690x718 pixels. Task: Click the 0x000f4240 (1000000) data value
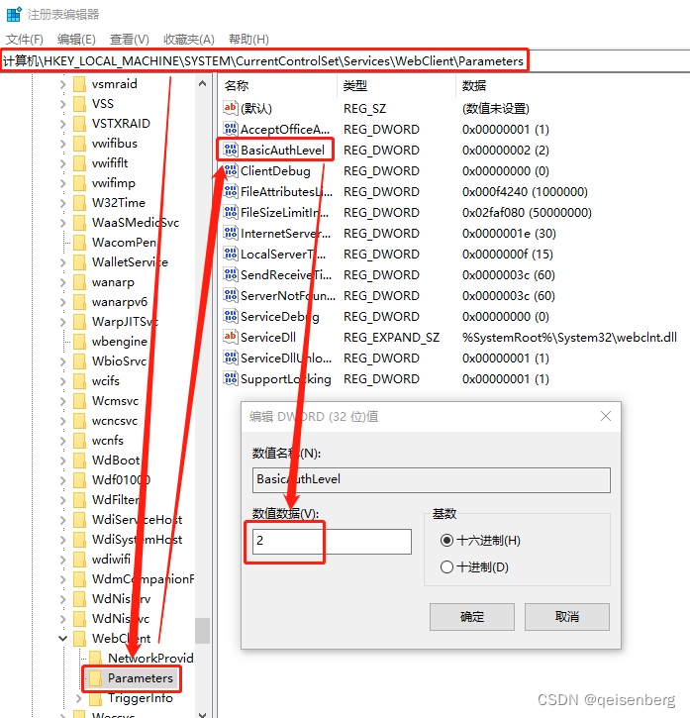525,191
